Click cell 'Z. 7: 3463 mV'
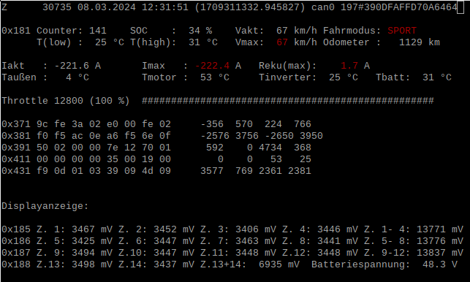This screenshot has height=282, width=470. click(x=238, y=241)
